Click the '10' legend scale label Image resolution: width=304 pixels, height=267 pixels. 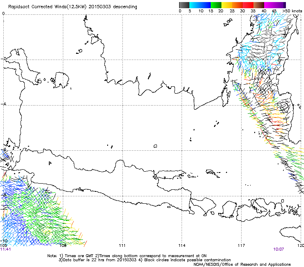tap(201, 11)
